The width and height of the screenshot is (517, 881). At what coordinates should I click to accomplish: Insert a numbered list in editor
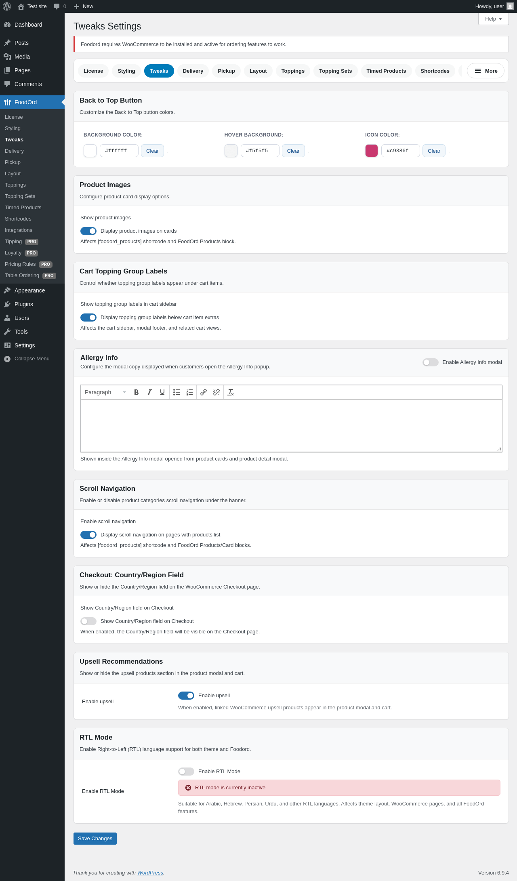[x=189, y=392]
